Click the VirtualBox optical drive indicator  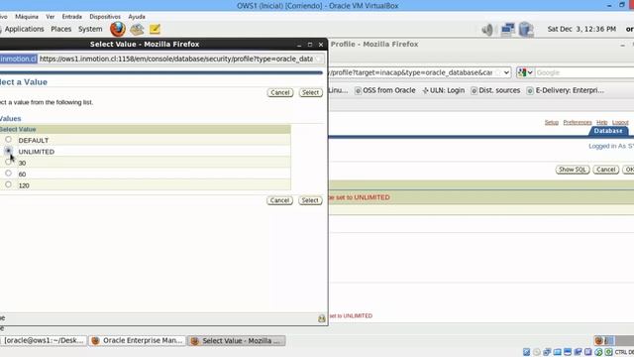point(537,352)
